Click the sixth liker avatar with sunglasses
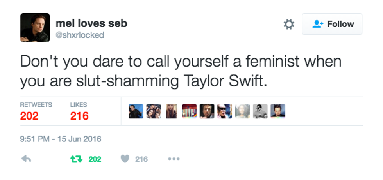 [225, 111]
